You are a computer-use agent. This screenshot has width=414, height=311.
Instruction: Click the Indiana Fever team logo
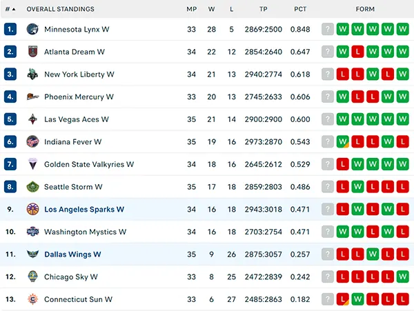click(32, 141)
